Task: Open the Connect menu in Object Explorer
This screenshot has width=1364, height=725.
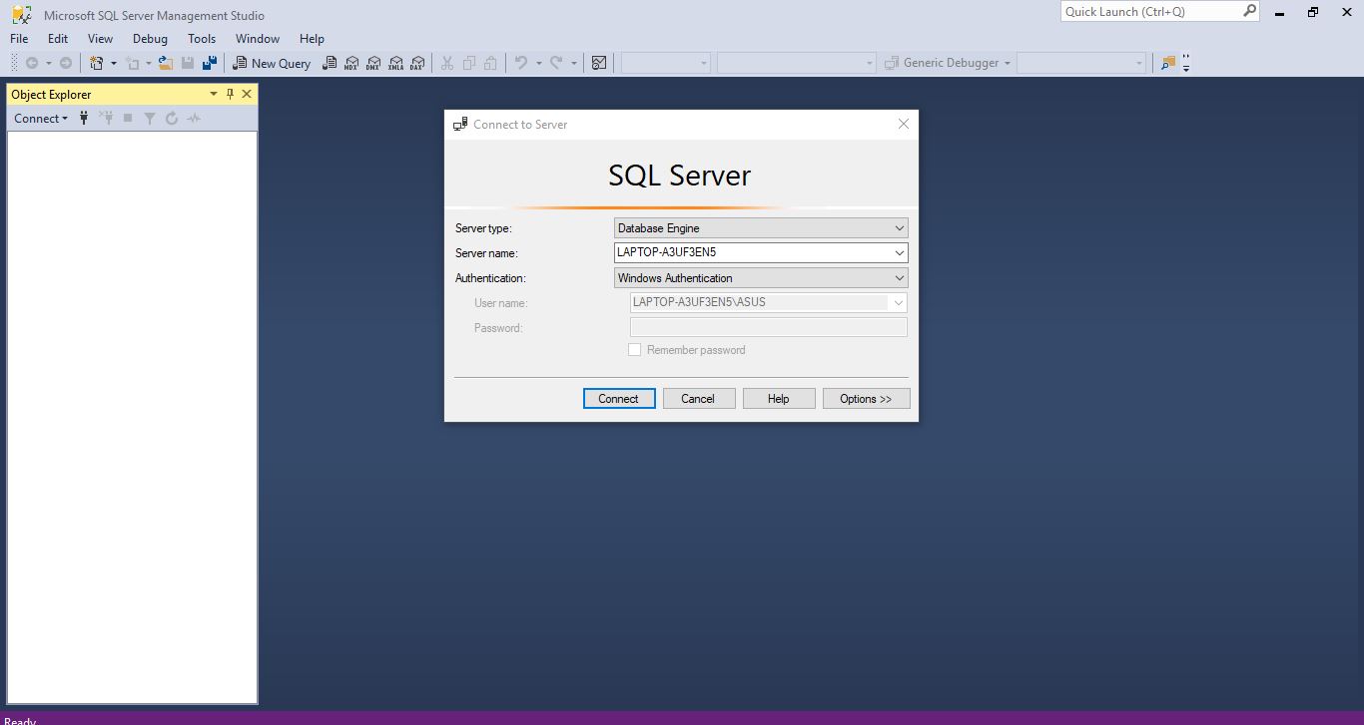Action: (40, 118)
